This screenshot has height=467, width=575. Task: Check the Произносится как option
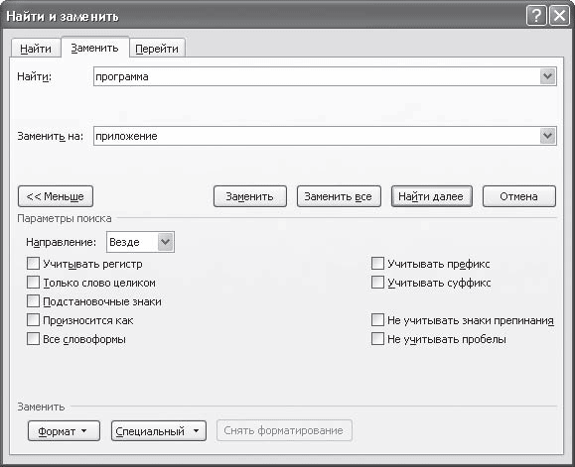[33, 320]
